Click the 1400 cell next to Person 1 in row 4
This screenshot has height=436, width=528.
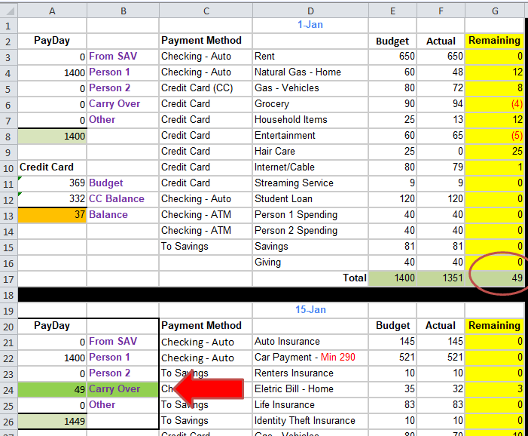[x=52, y=72]
